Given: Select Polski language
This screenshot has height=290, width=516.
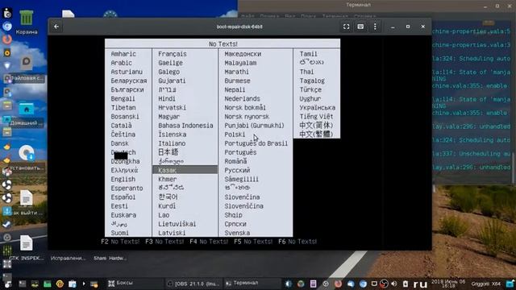Looking at the screenshot, I should tap(235, 135).
